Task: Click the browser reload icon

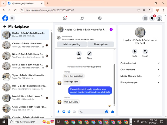Action: pos(15,10)
